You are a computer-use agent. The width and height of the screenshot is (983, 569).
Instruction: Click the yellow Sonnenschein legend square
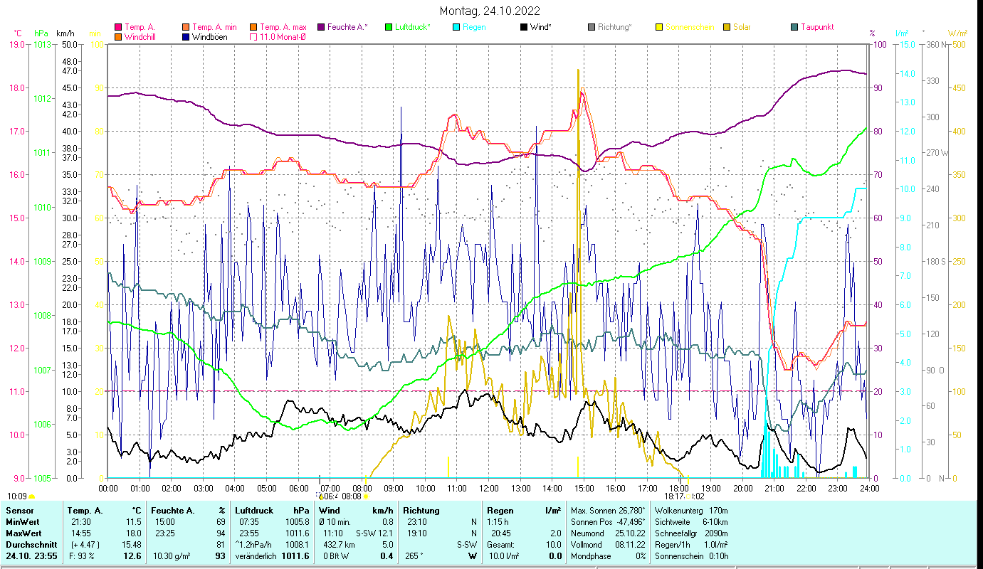point(659,27)
